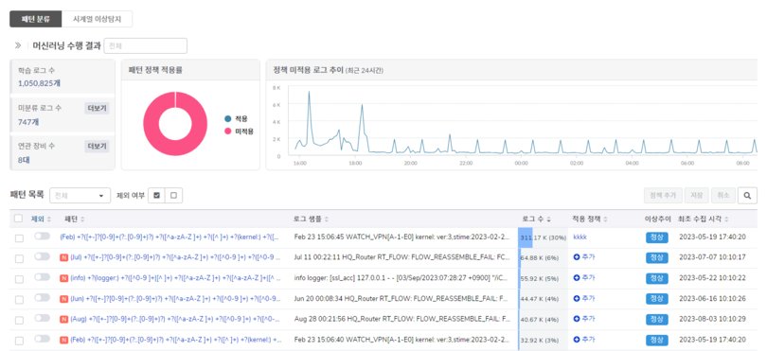Open the 패턴 목록 전체 dropdown
Viewport: 767px width, 351px height.
click(x=80, y=195)
